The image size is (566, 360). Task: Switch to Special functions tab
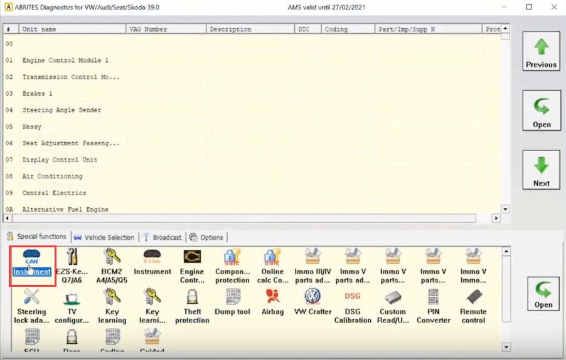[x=37, y=237]
